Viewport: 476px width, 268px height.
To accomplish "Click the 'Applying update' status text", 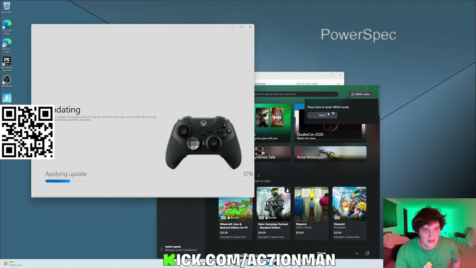I will pyautogui.click(x=66, y=174).
